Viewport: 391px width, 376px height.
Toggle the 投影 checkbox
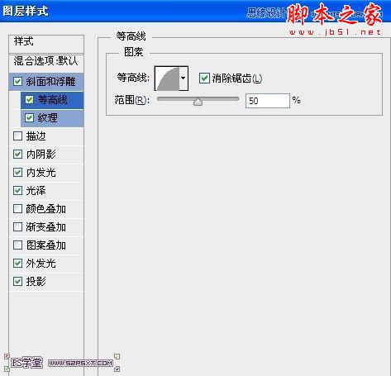pyautogui.click(x=17, y=282)
